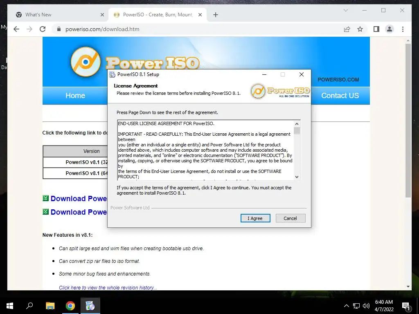This screenshot has height=314, width=419.
Task: Open Chrome side panel
Action: 376,29
